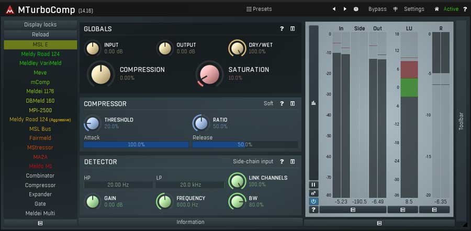Collapse the device list panel bottom button
Viewport: 471px width, 231px height.
(x=40, y=223)
